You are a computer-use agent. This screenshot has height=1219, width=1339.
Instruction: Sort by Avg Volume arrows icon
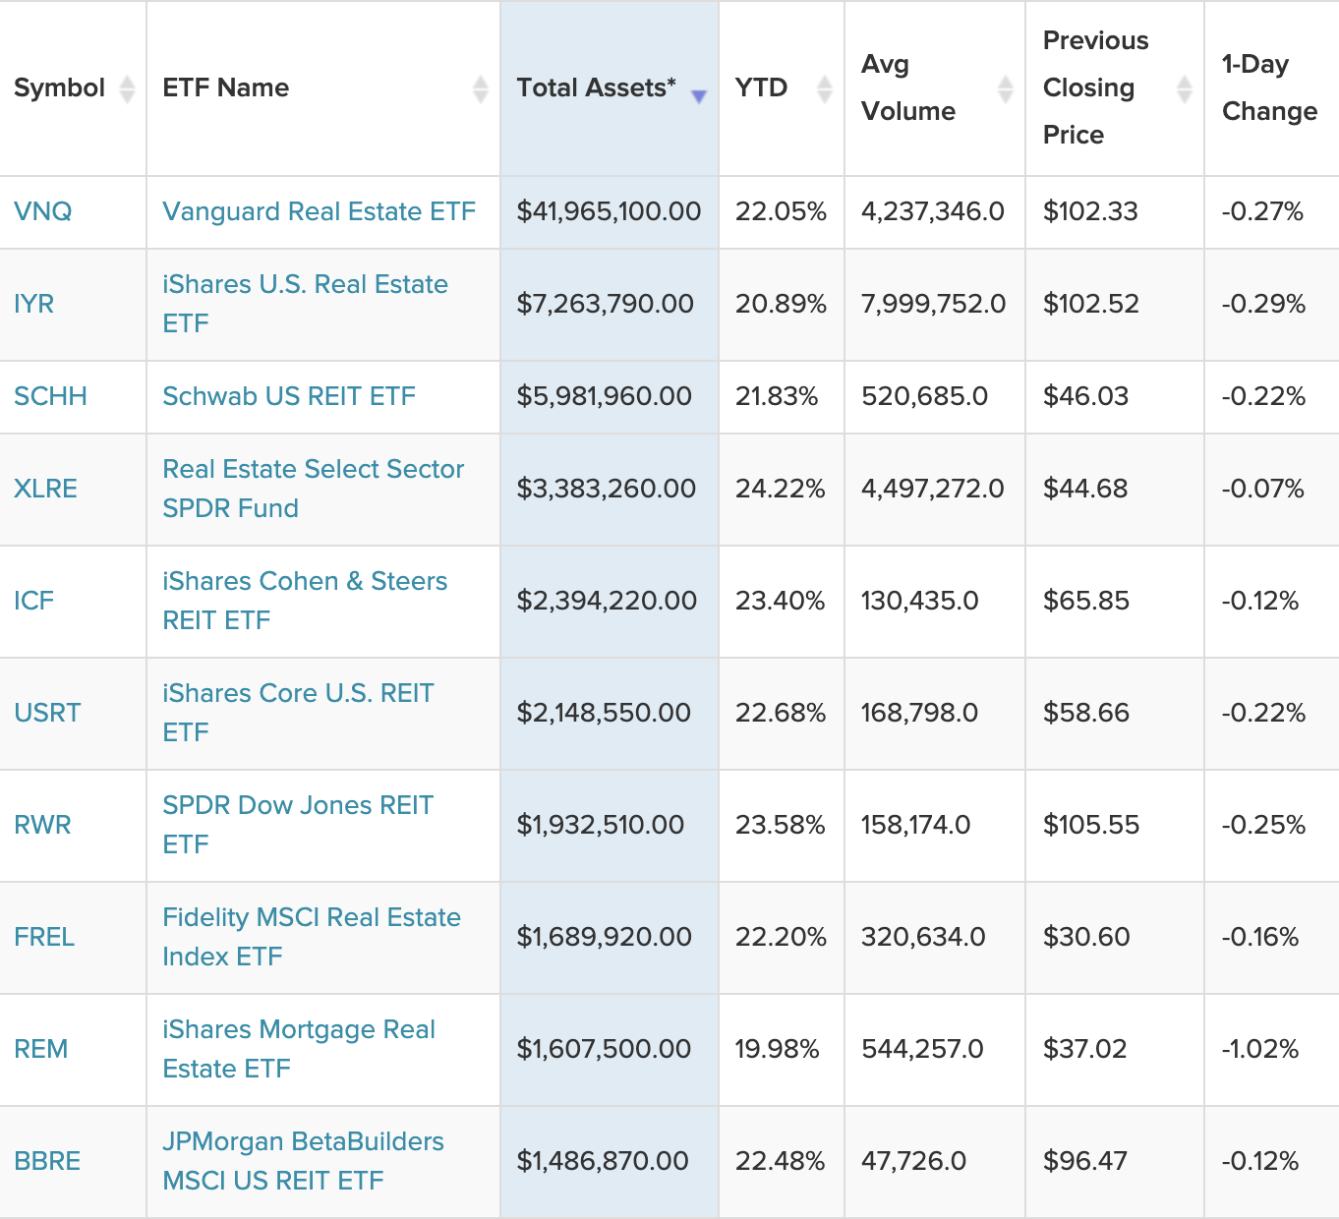tap(1005, 88)
